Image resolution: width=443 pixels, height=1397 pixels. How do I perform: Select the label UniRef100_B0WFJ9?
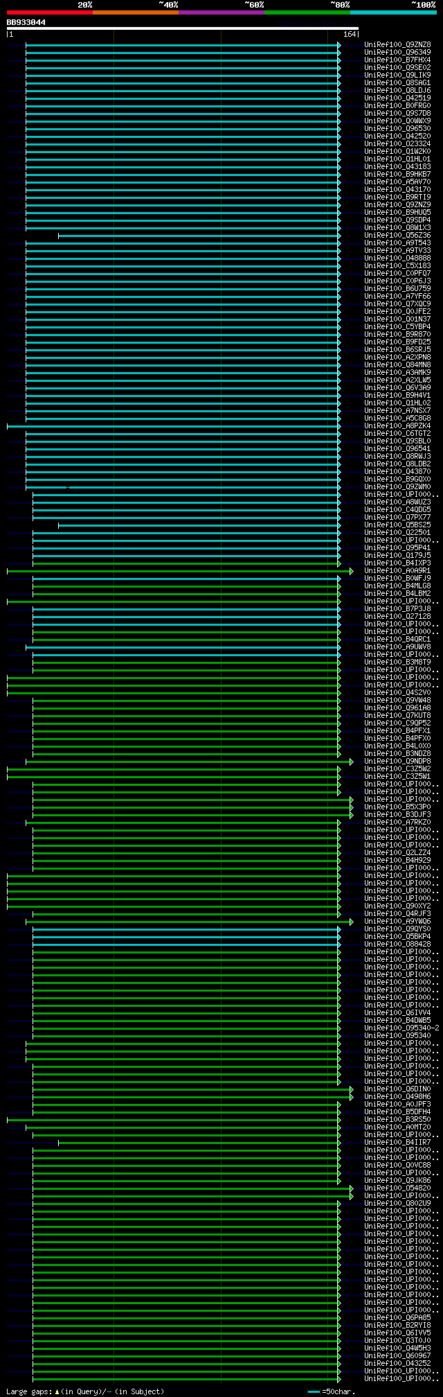tap(397, 579)
